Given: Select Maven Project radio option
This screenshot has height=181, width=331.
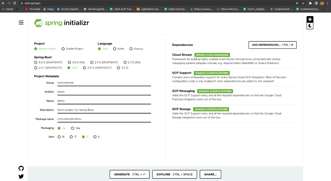Looking at the screenshot, I should (45, 49).
